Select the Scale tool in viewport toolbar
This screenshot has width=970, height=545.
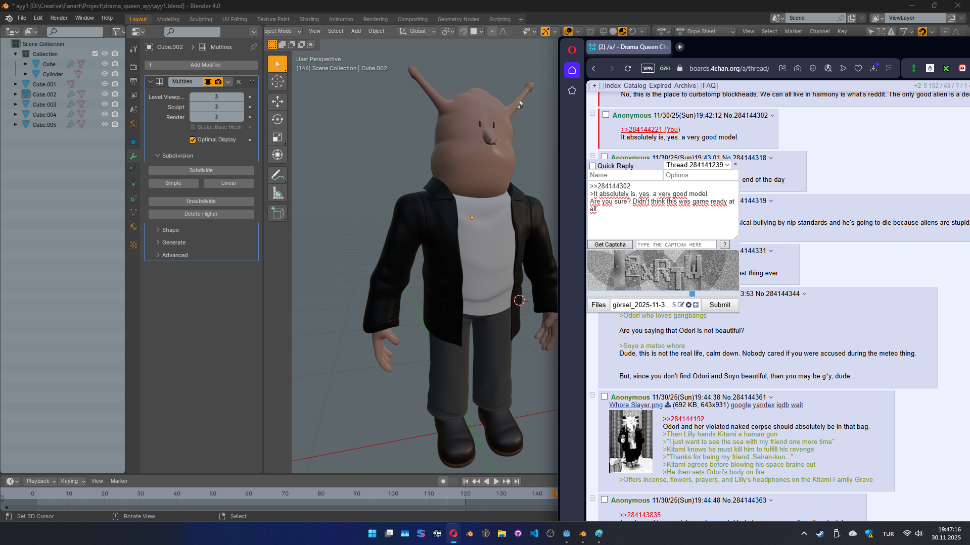click(x=278, y=137)
